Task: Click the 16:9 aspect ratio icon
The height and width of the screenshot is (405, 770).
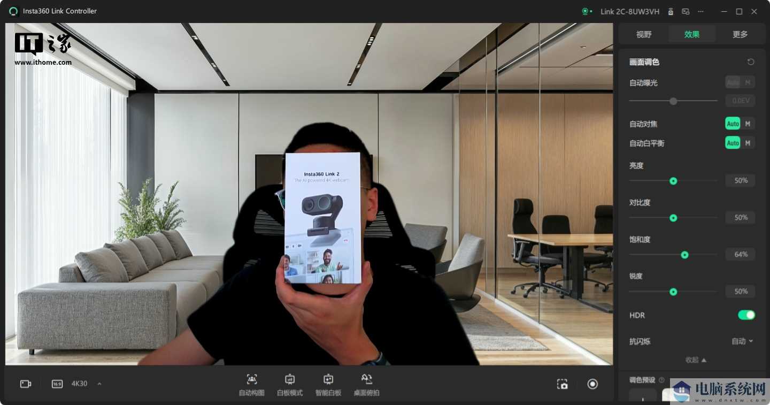Action: click(57, 384)
